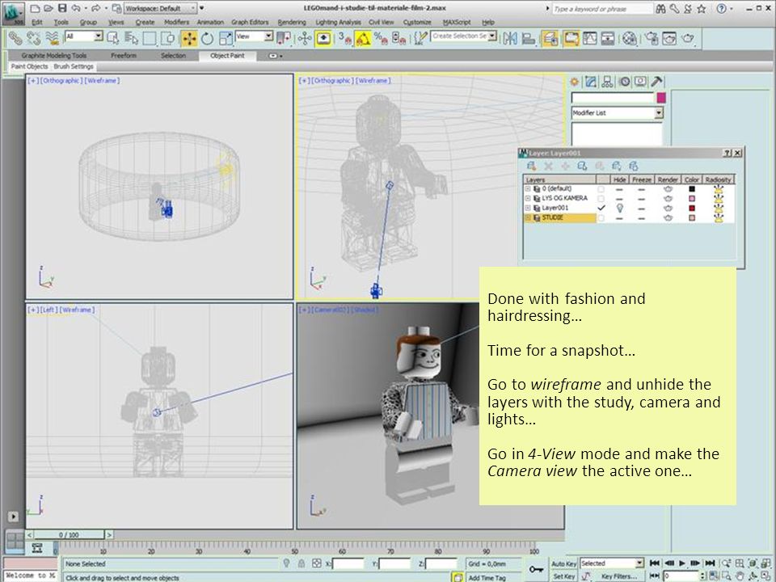Open the Create command panel tab
Image resolution: width=776 pixels, height=582 pixels.
point(575,82)
